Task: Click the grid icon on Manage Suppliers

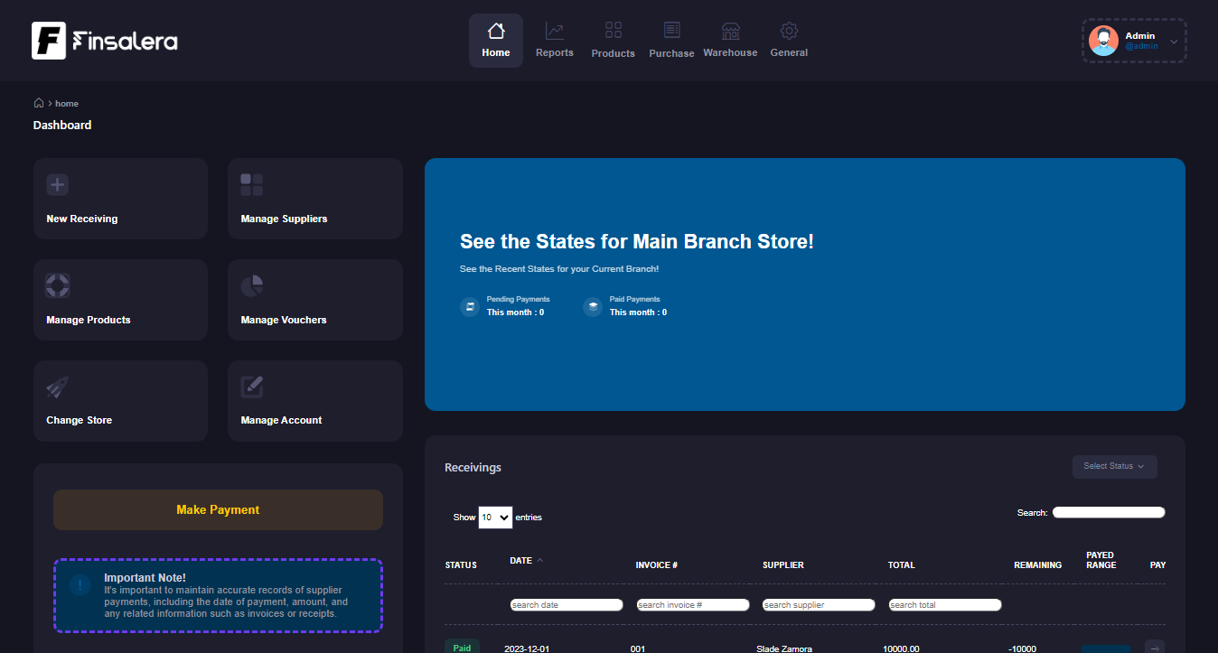Action: coord(252,184)
